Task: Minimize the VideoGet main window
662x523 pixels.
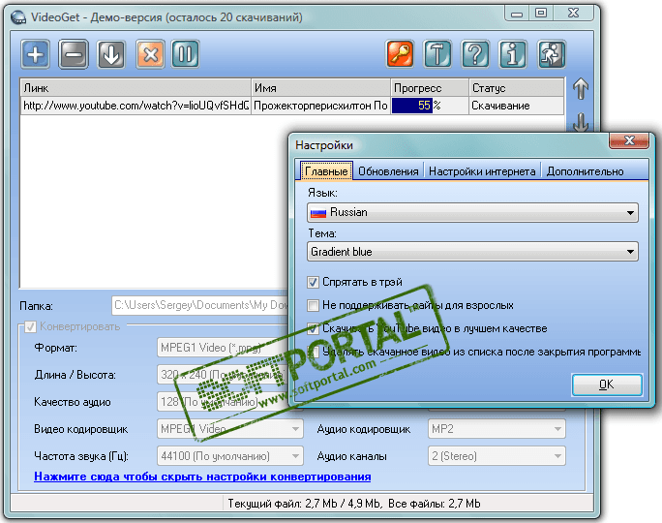Action: 517,14
